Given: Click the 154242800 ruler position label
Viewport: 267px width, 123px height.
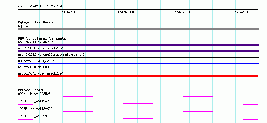Looking at the screenshot, I should pos(241,12).
